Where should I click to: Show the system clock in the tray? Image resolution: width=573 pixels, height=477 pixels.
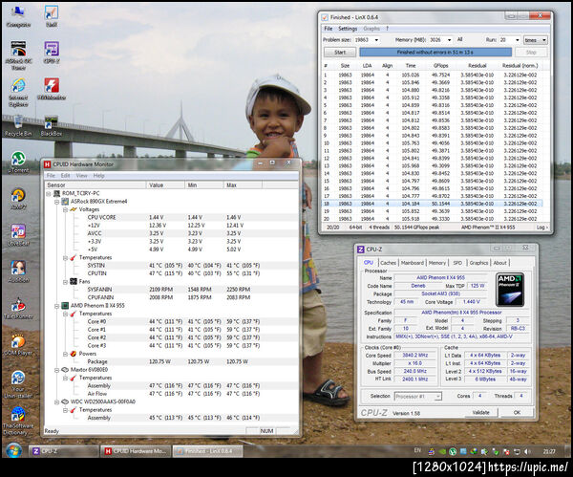click(549, 451)
